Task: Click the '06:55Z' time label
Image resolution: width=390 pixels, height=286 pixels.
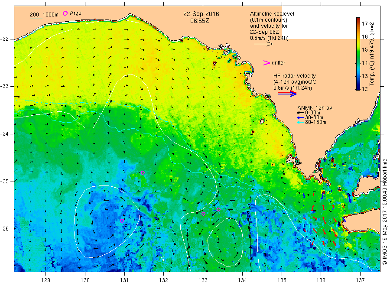Action: (199, 21)
